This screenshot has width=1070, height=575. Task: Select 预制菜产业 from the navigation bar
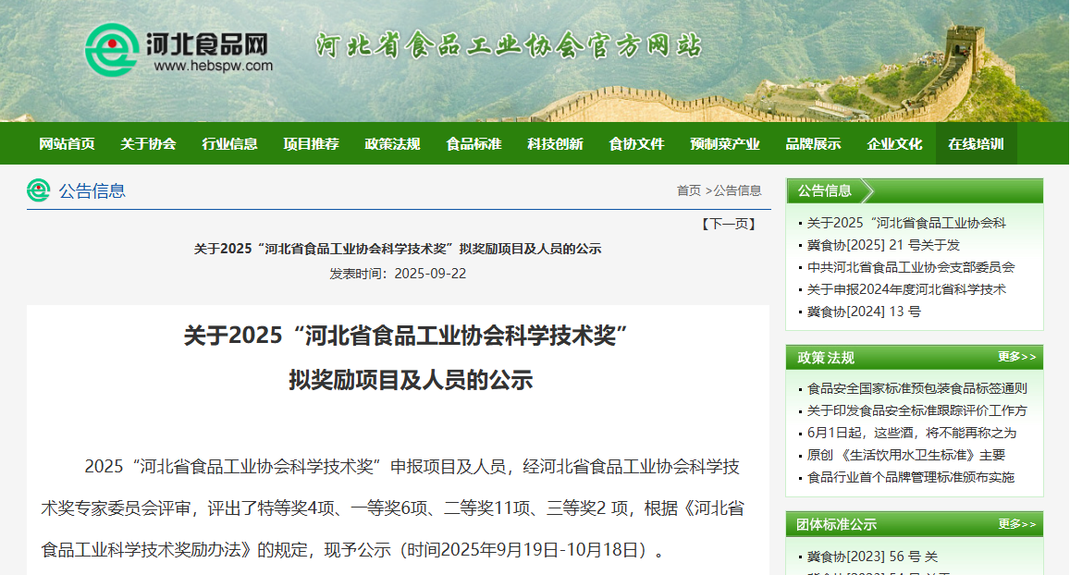click(724, 144)
